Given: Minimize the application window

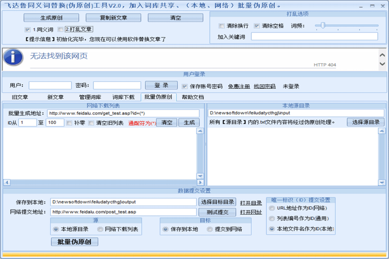Looking at the screenshot, I should click(361, 6).
